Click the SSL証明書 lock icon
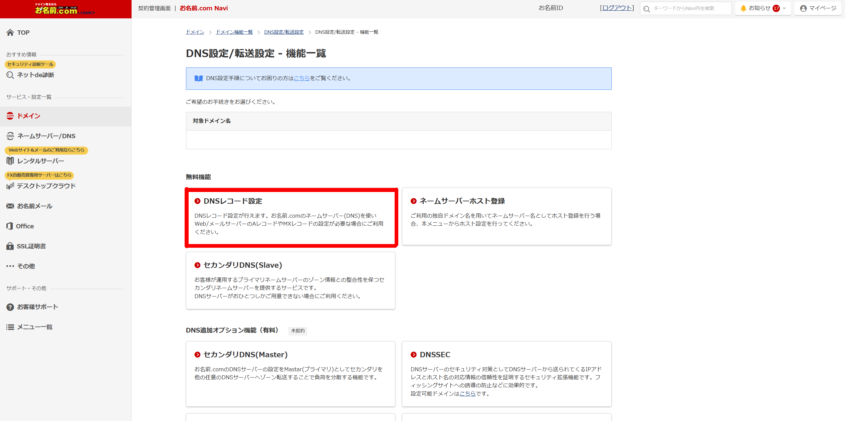 [x=10, y=246]
